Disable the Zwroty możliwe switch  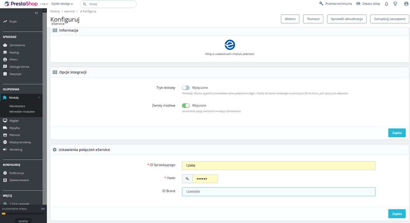(x=185, y=106)
